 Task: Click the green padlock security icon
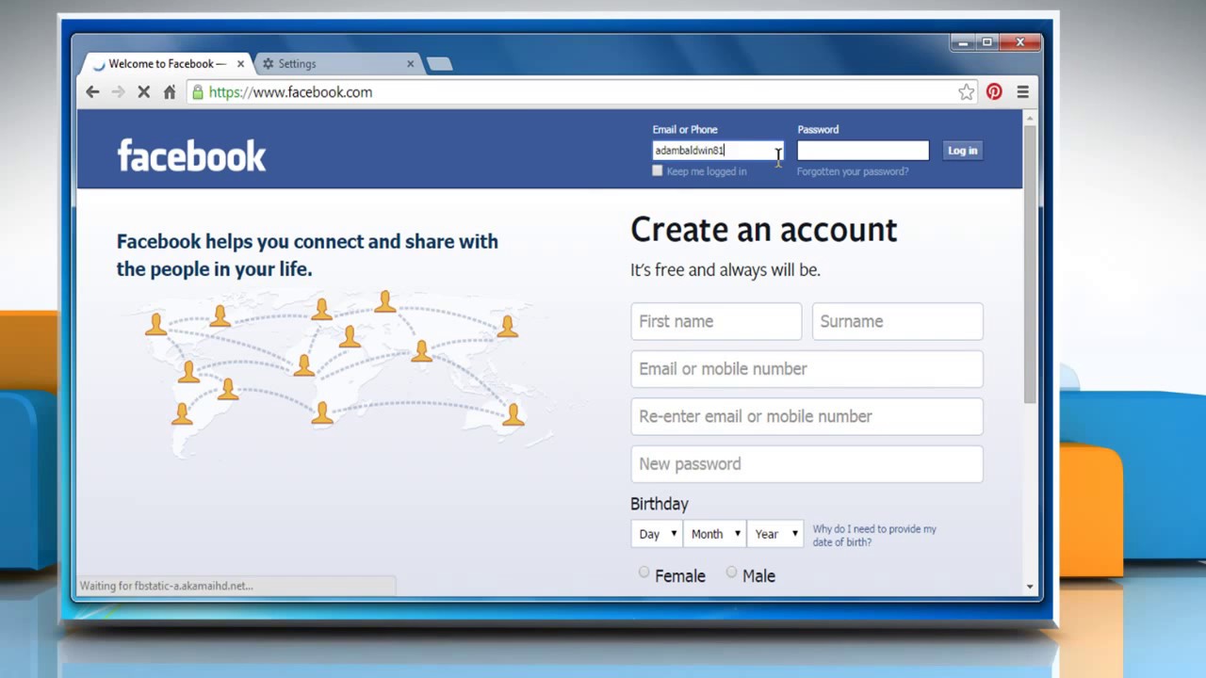coord(197,92)
